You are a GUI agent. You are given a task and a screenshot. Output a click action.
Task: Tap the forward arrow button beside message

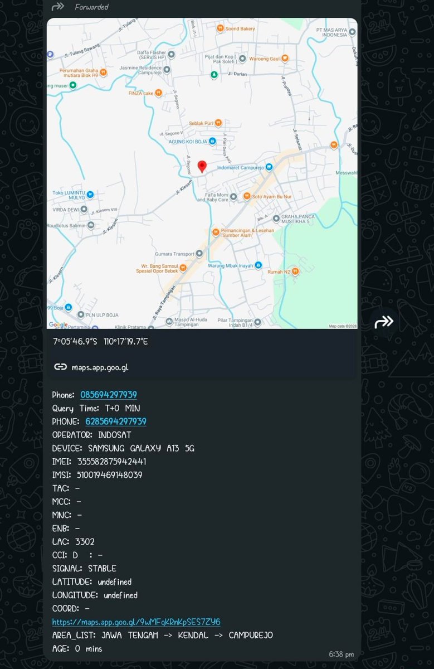coord(384,321)
